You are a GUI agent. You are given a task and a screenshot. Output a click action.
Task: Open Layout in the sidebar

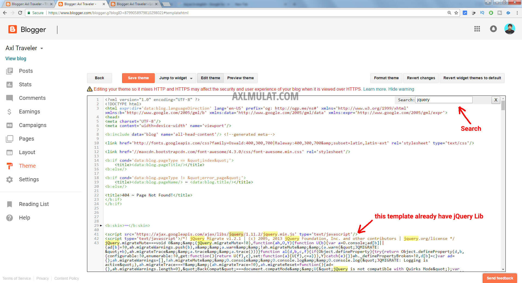pos(27,152)
